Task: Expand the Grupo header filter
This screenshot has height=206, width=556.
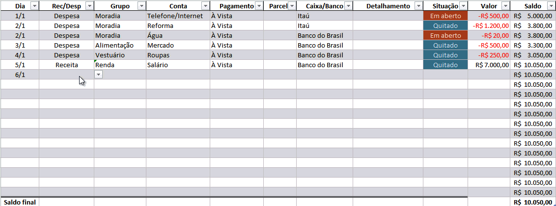Action: 141,6
